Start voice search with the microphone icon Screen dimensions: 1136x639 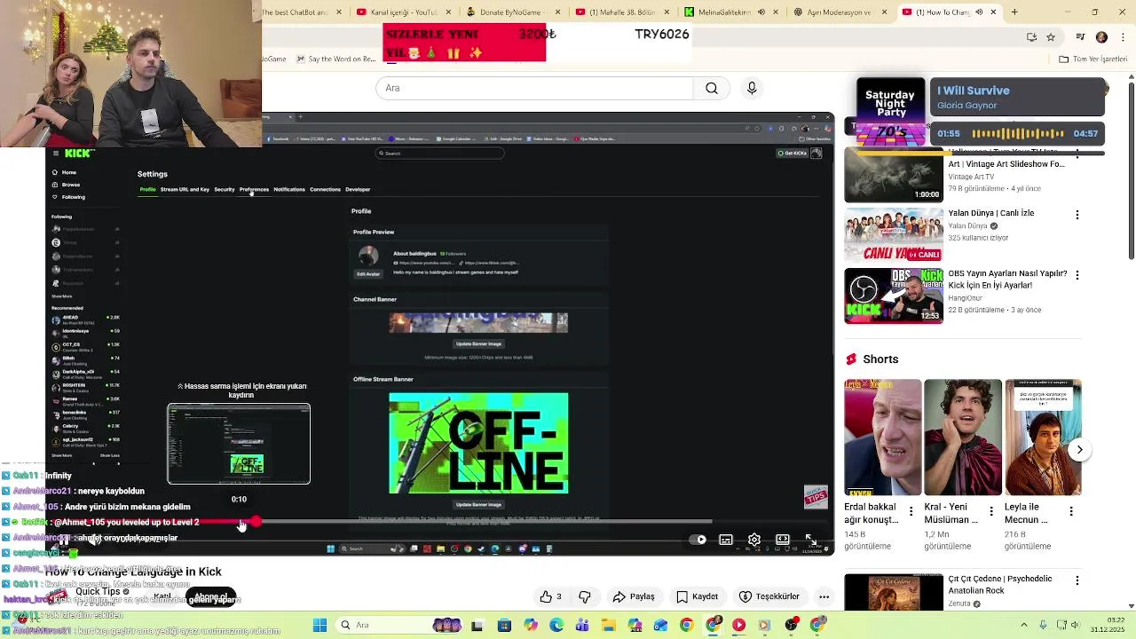752,88
